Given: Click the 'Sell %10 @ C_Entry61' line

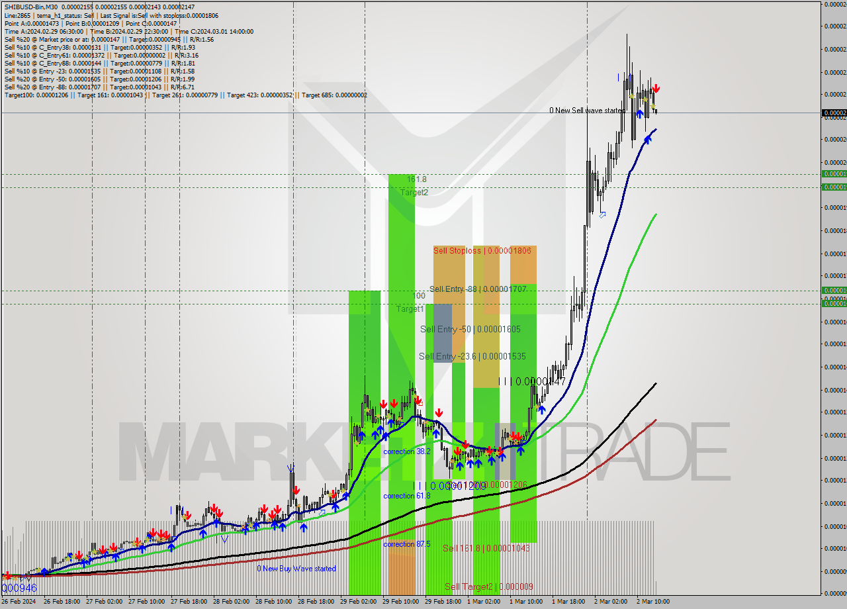Looking at the screenshot, I should click(101, 55).
